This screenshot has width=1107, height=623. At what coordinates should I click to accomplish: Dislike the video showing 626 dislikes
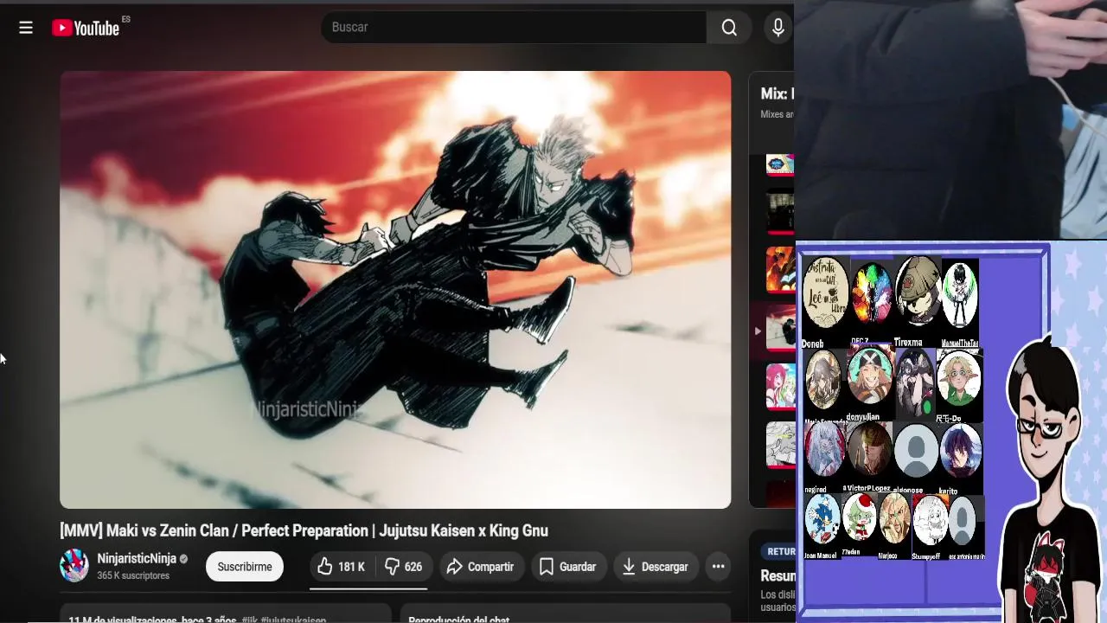pos(404,567)
